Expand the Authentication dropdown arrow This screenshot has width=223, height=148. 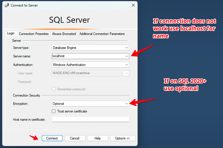click(x=126, y=65)
